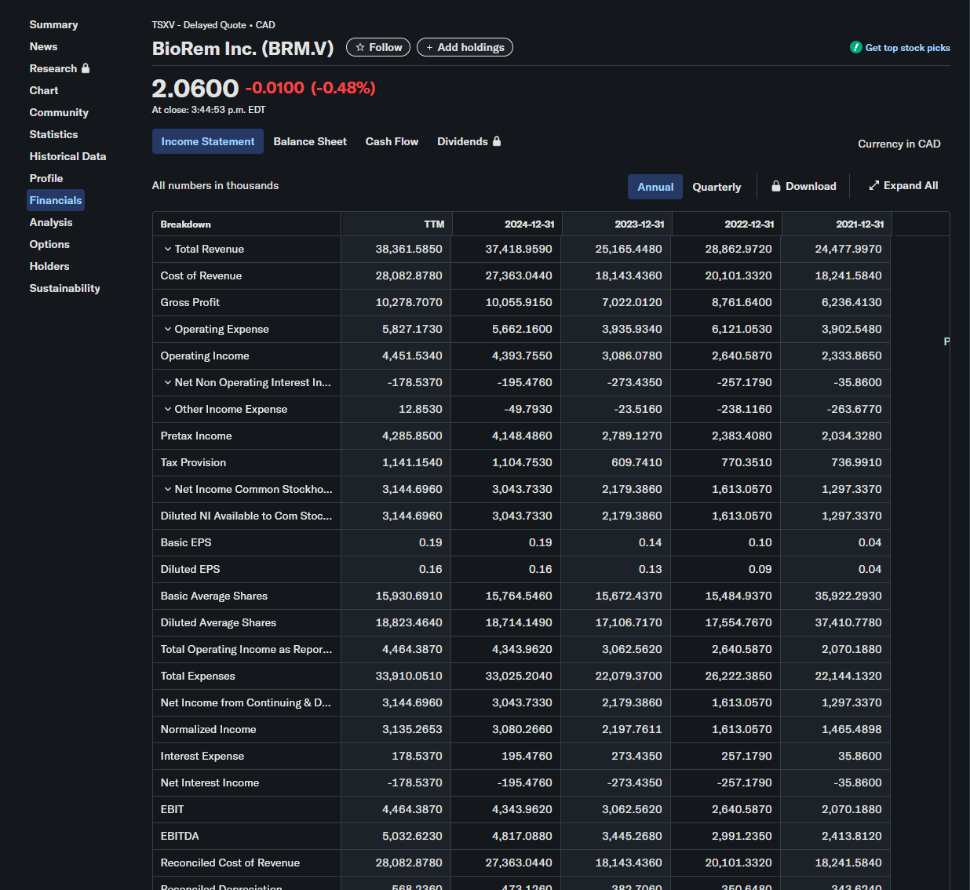Click the Pretax Income row label

(x=196, y=436)
